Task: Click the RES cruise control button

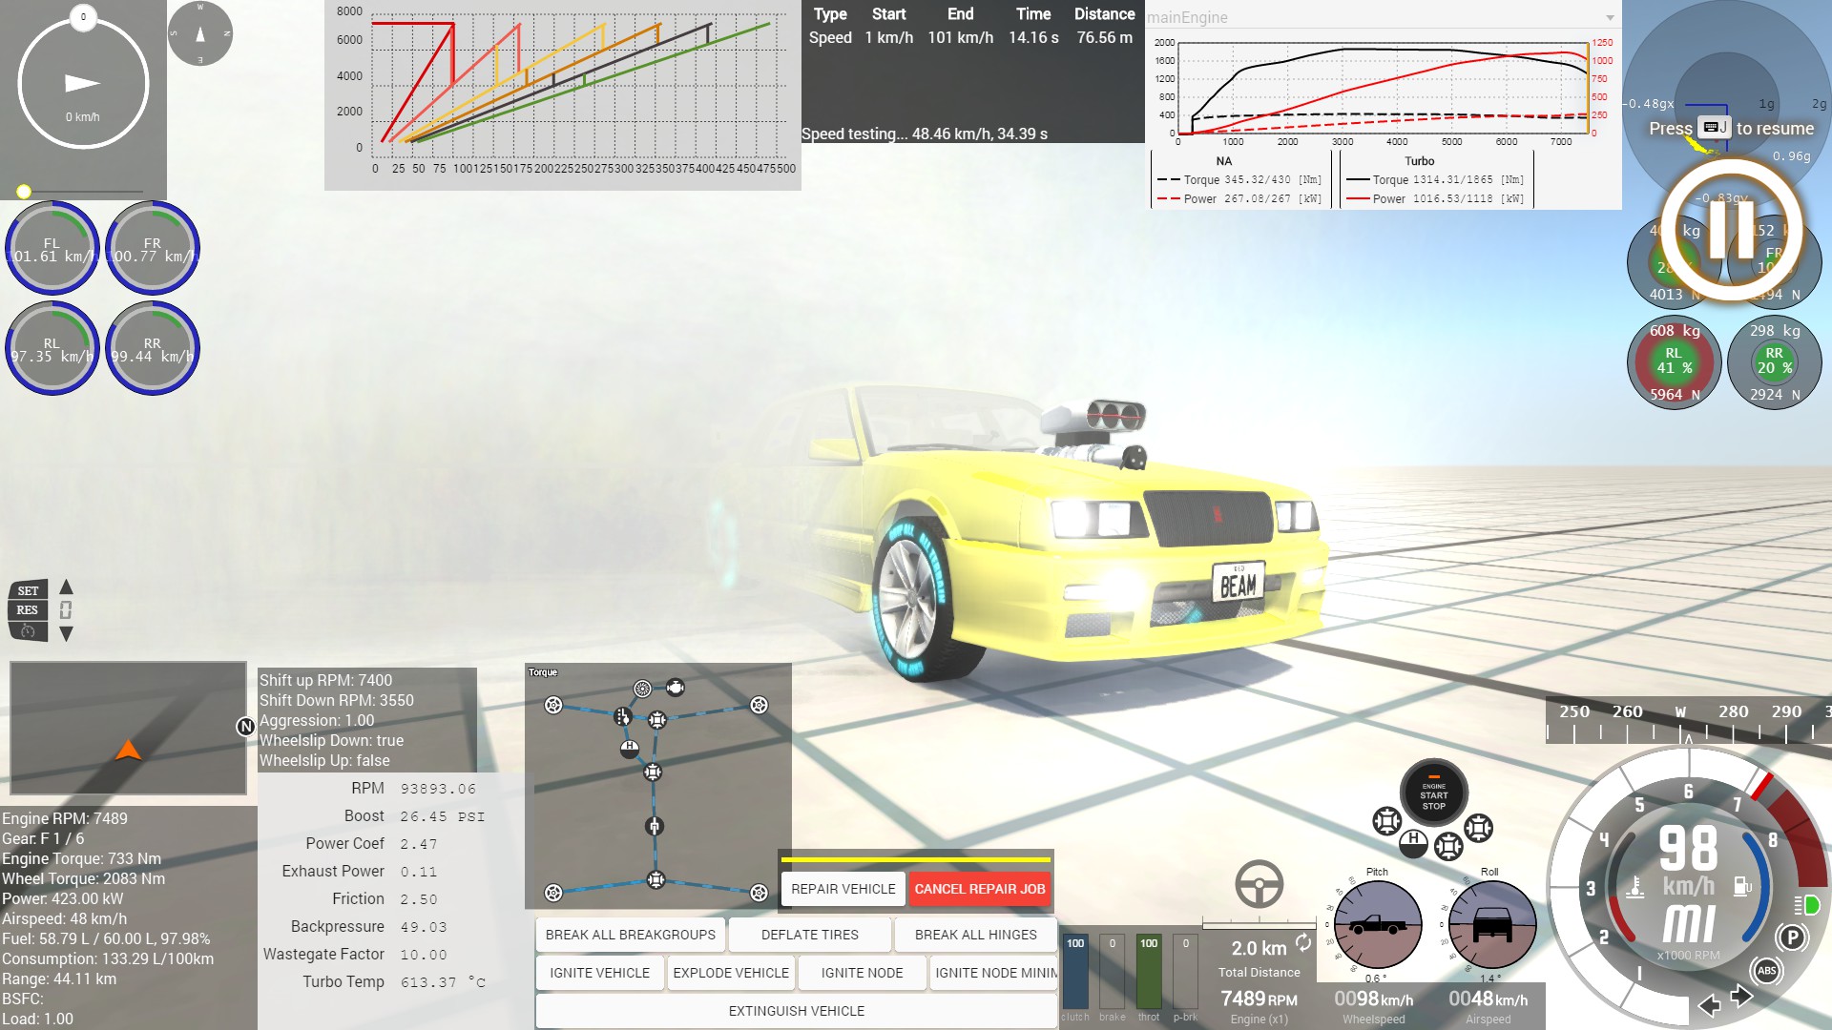Action: click(28, 610)
